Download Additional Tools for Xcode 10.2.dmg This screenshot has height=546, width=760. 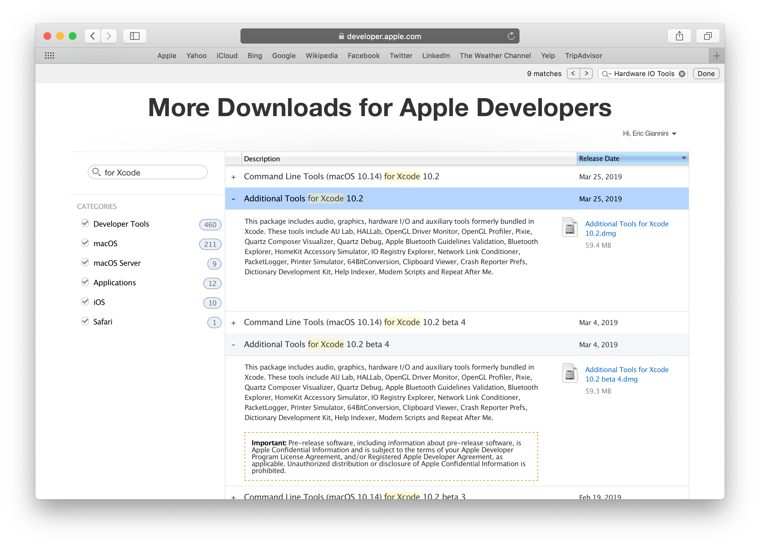[x=626, y=228]
